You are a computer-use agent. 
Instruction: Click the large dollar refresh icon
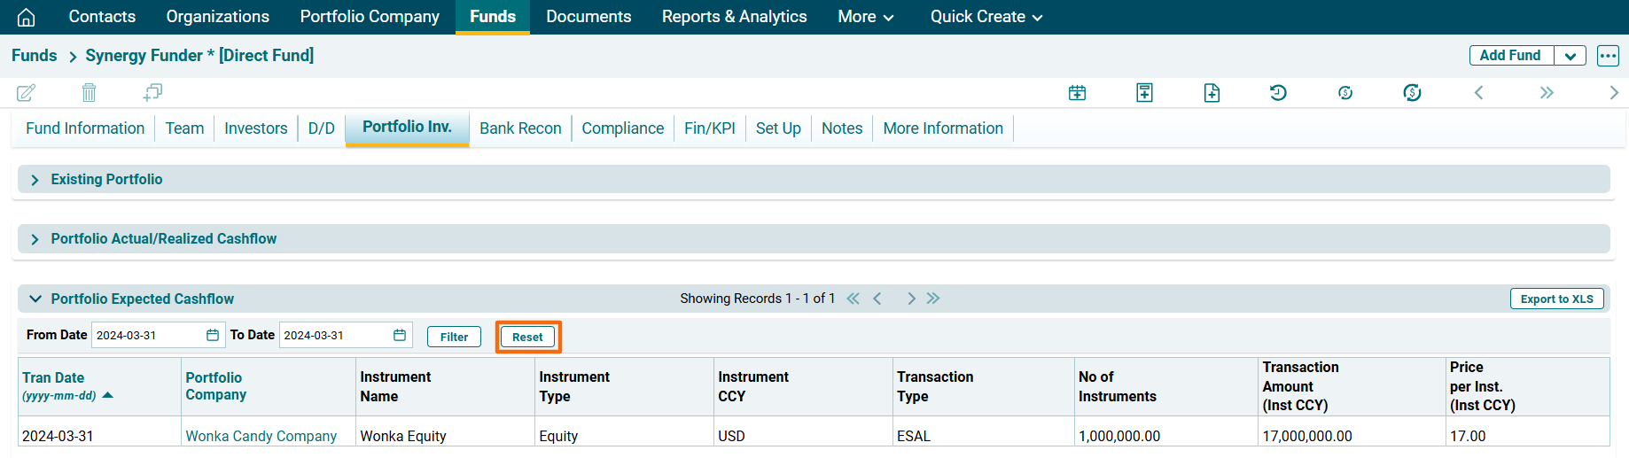[1412, 93]
